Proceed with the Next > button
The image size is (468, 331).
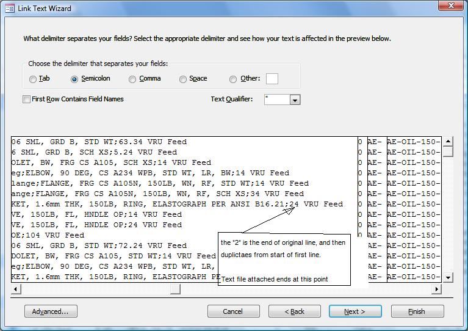pyautogui.click(x=355, y=311)
